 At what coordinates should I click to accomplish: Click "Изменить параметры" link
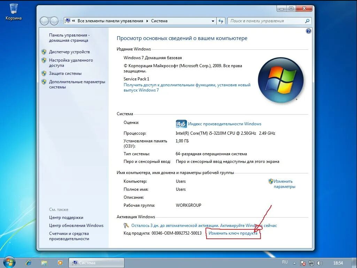pos(284,184)
